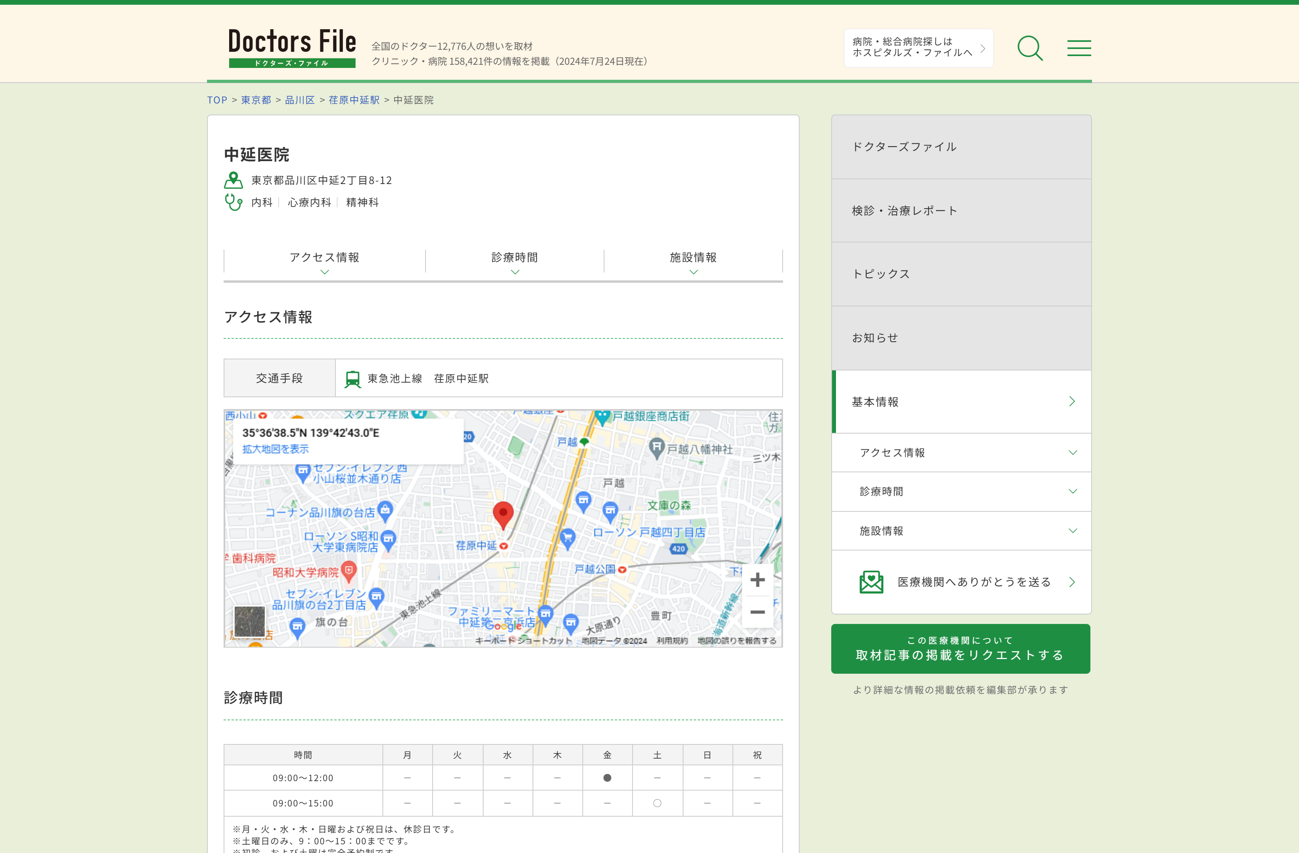Expand sidebar 診療時間 chevron

pyautogui.click(x=1073, y=491)
